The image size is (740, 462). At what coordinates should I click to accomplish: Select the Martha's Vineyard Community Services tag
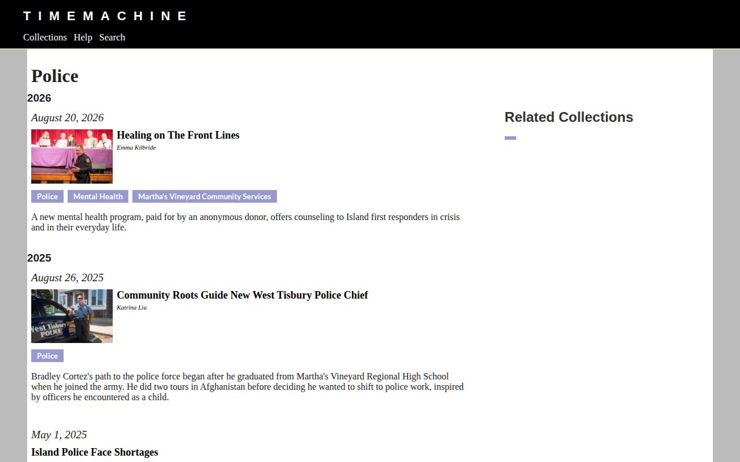point(205,196)
